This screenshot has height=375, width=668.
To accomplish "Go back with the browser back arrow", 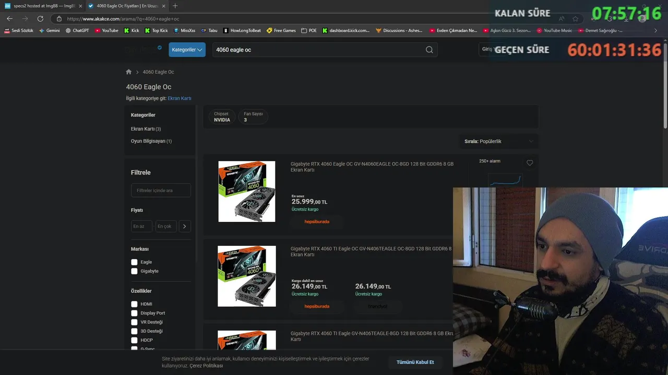I will (9, 19).
